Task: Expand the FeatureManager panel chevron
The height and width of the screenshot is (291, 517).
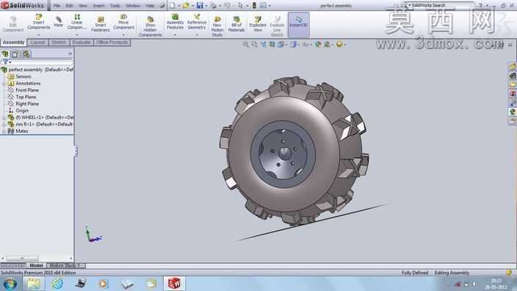Action: (x=70, y=54)
